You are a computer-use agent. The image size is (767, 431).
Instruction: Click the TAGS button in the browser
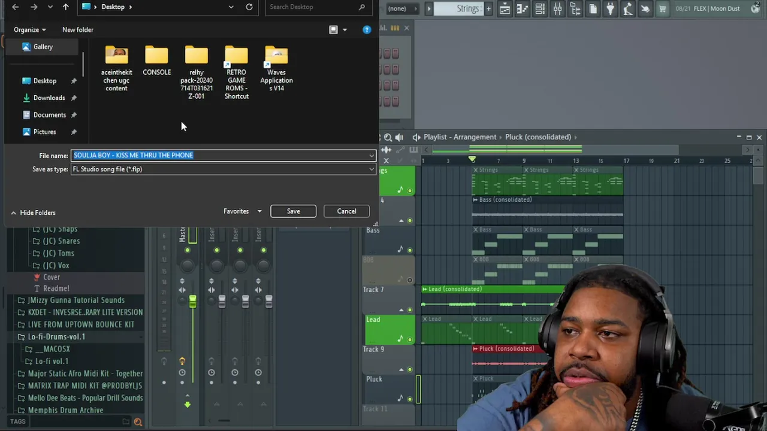[x=17, y=421]
